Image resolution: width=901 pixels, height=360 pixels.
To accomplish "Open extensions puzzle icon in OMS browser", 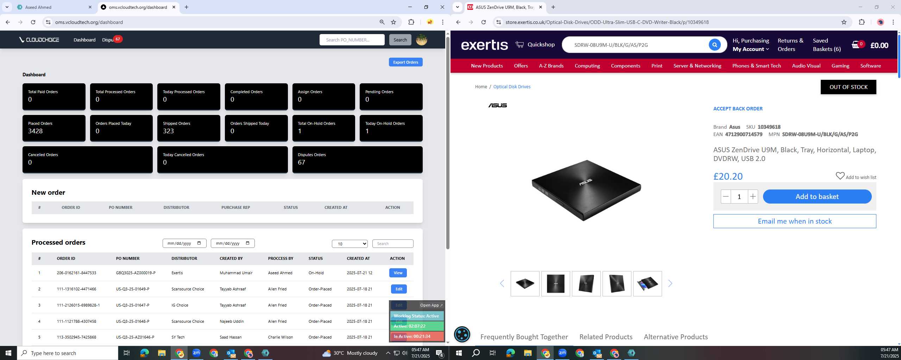I will click(x=411, y=22).
